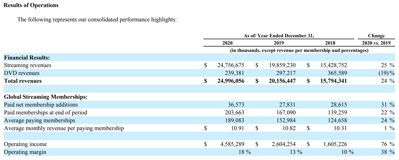Select the "Paid net membership additions" label
The image size is (399, 160).
pyautogui.click(x=41, y=105)
